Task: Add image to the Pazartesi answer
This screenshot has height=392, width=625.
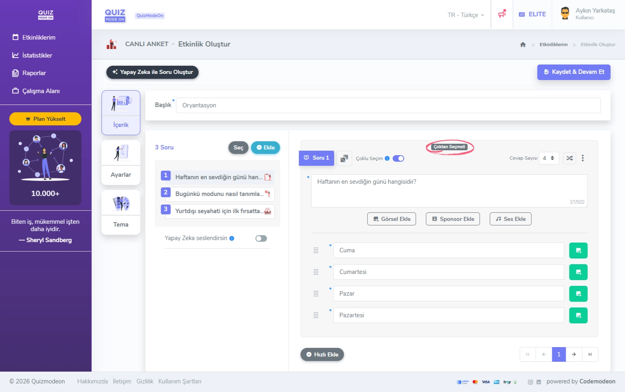Action: pyautogui.click(x=578, y=315)
